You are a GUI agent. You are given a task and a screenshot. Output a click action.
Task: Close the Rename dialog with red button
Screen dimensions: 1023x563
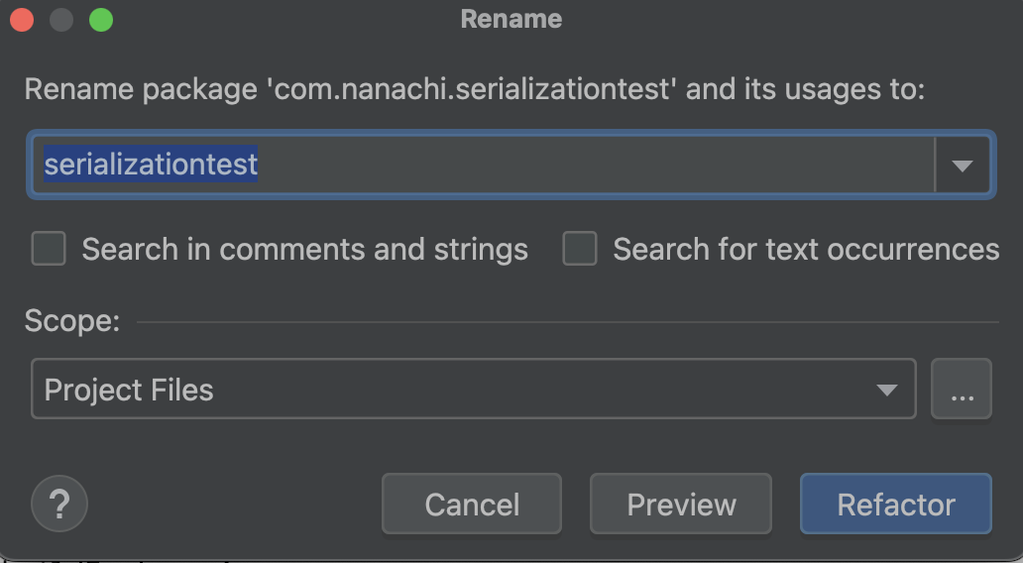pyautogui.click(x=22, y=19)
